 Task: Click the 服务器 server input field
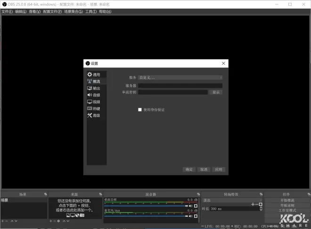[x=180, y=85]
